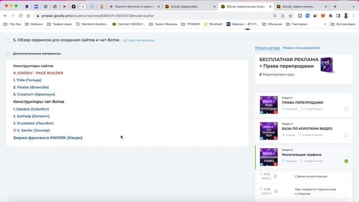The width and height of the screenshot is (359, 202).
Task: Expand the bookmarks bar overflow arrow
Action: [x=325, y=24]
